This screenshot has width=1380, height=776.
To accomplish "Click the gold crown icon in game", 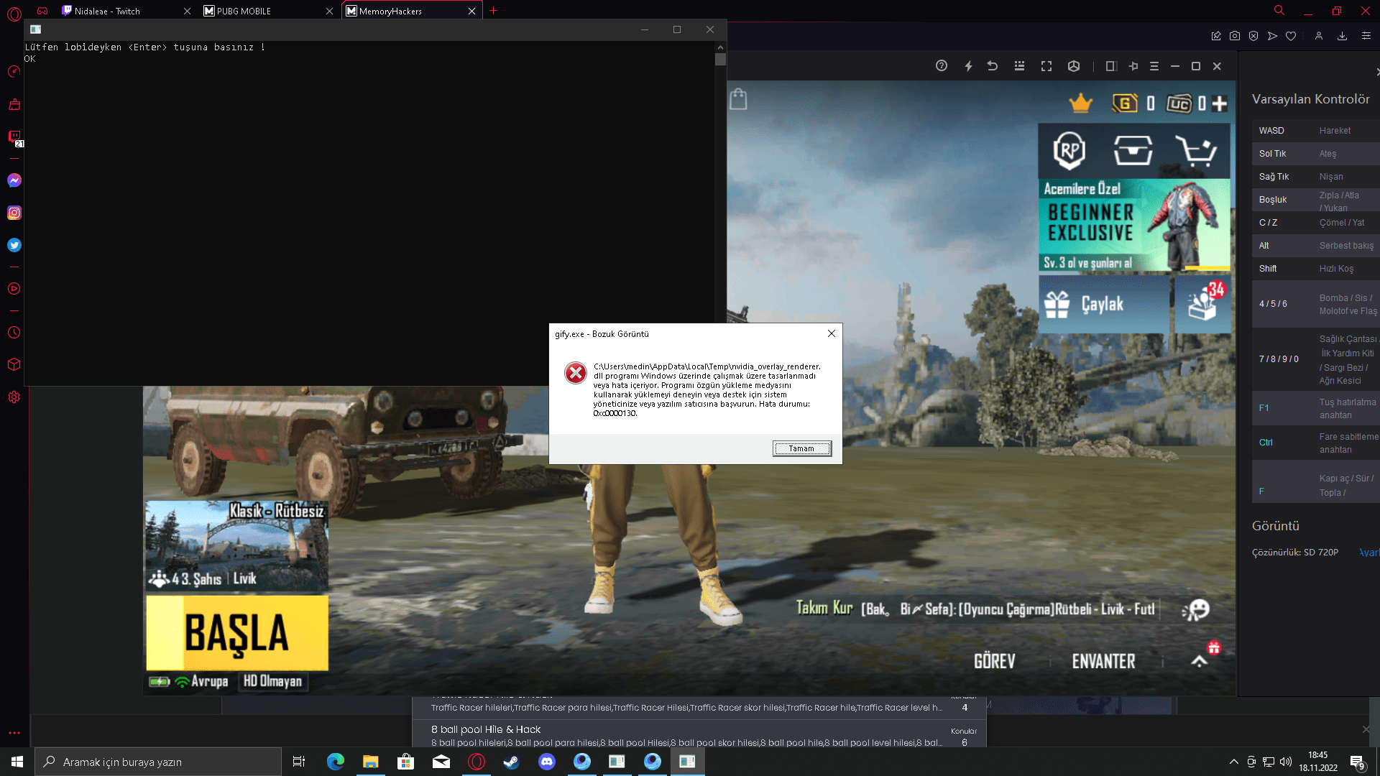I will pyautogui.click(x=1080, y=103).
